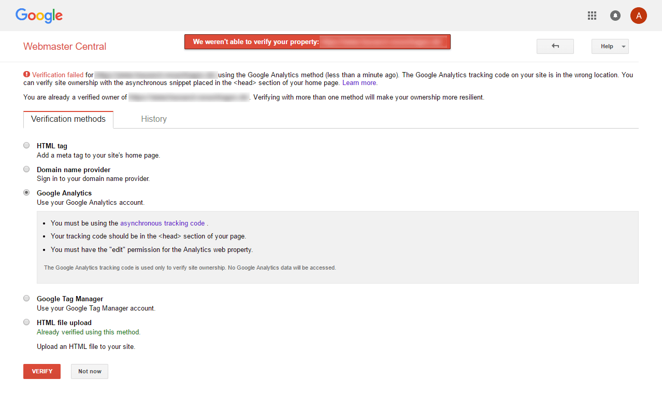The image size is (662, 407).
Task: Click the head section tracking code bullet
Action: 148,236
